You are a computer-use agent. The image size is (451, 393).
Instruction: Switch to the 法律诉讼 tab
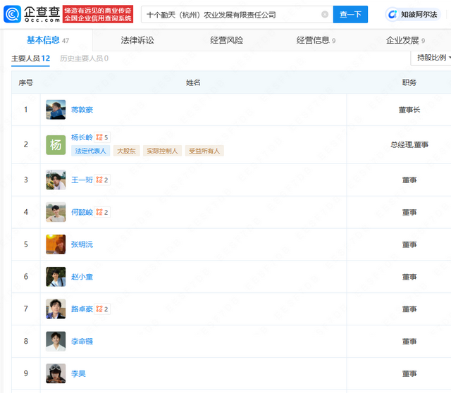pyautogui.click(x=137, y=41)
